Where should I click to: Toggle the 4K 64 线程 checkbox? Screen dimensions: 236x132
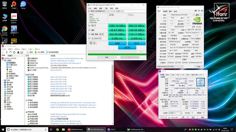click(89, 34)
